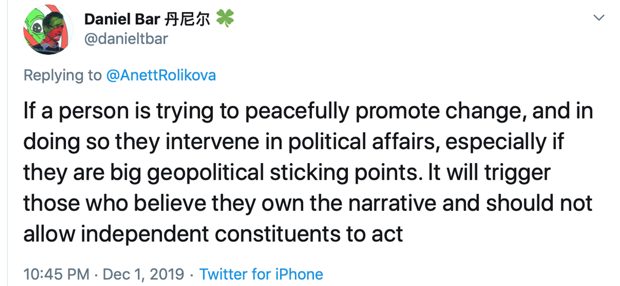The height and width of the screenshot is (286, 620).
Task: Click the Daniel Bar display name
Action: point(121,19)
